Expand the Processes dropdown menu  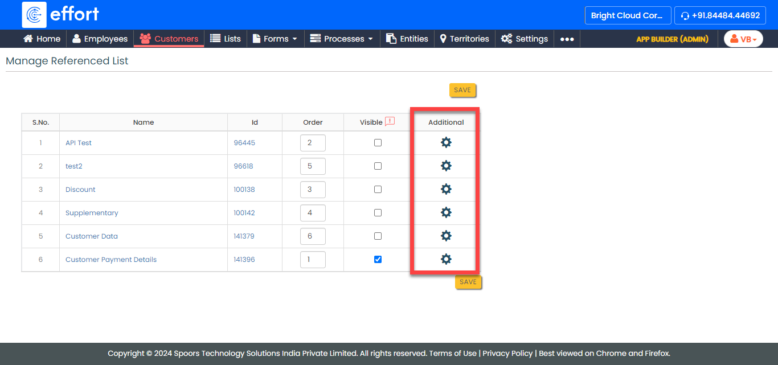(x=341, y=39)
